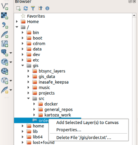Screen dimensions: 138x145
Task: Click the Add Vector Layer icon
Action: point(5,6)
